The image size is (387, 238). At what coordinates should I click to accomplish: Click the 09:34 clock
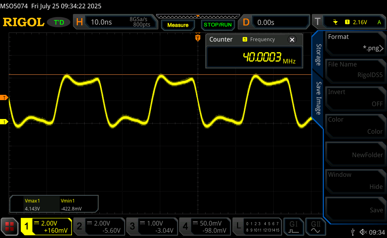(x=377, y=232)
